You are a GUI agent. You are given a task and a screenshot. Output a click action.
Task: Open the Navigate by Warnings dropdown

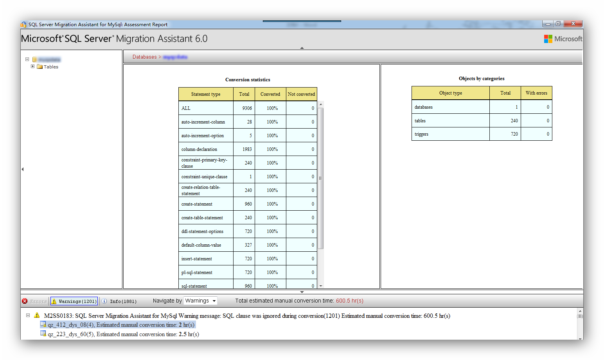[200, 301]
